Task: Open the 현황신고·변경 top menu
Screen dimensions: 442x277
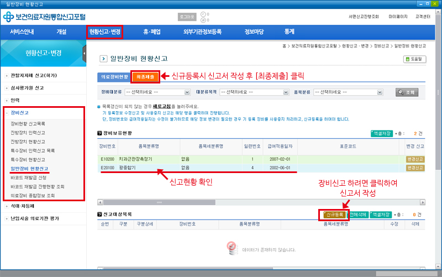Action: pyautogui.click(x=104, y=32)
